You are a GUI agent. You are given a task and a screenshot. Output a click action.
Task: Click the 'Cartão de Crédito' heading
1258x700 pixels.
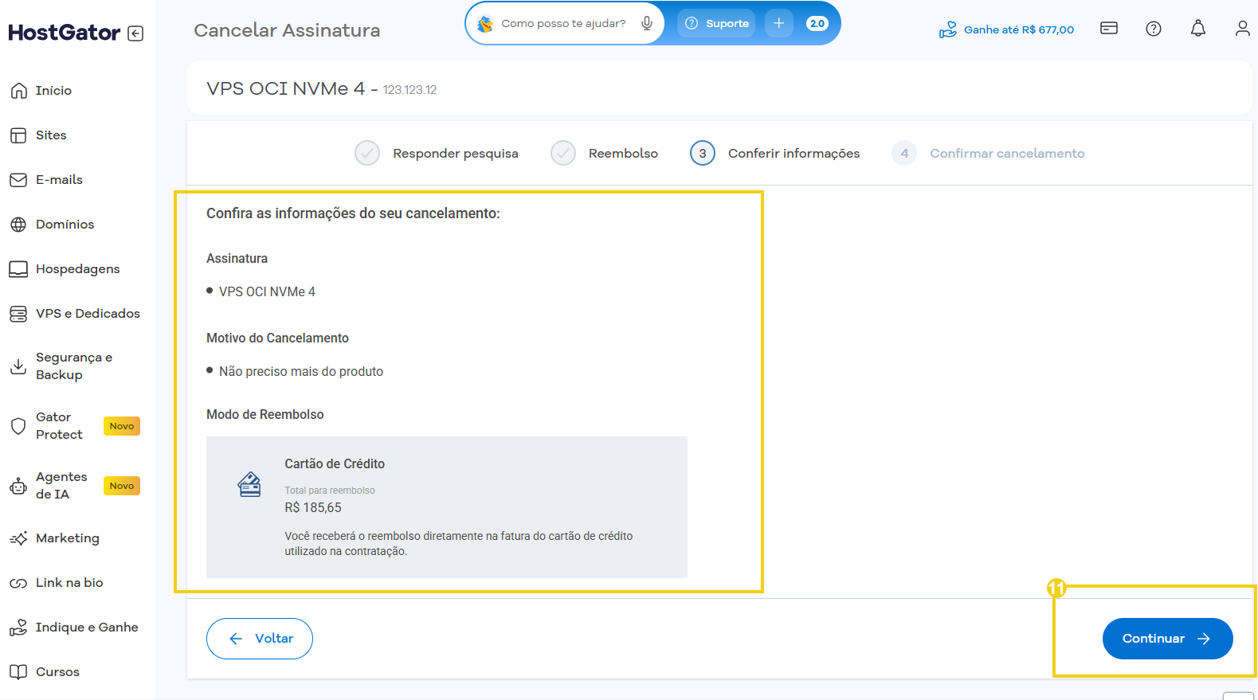coord(335,464)
